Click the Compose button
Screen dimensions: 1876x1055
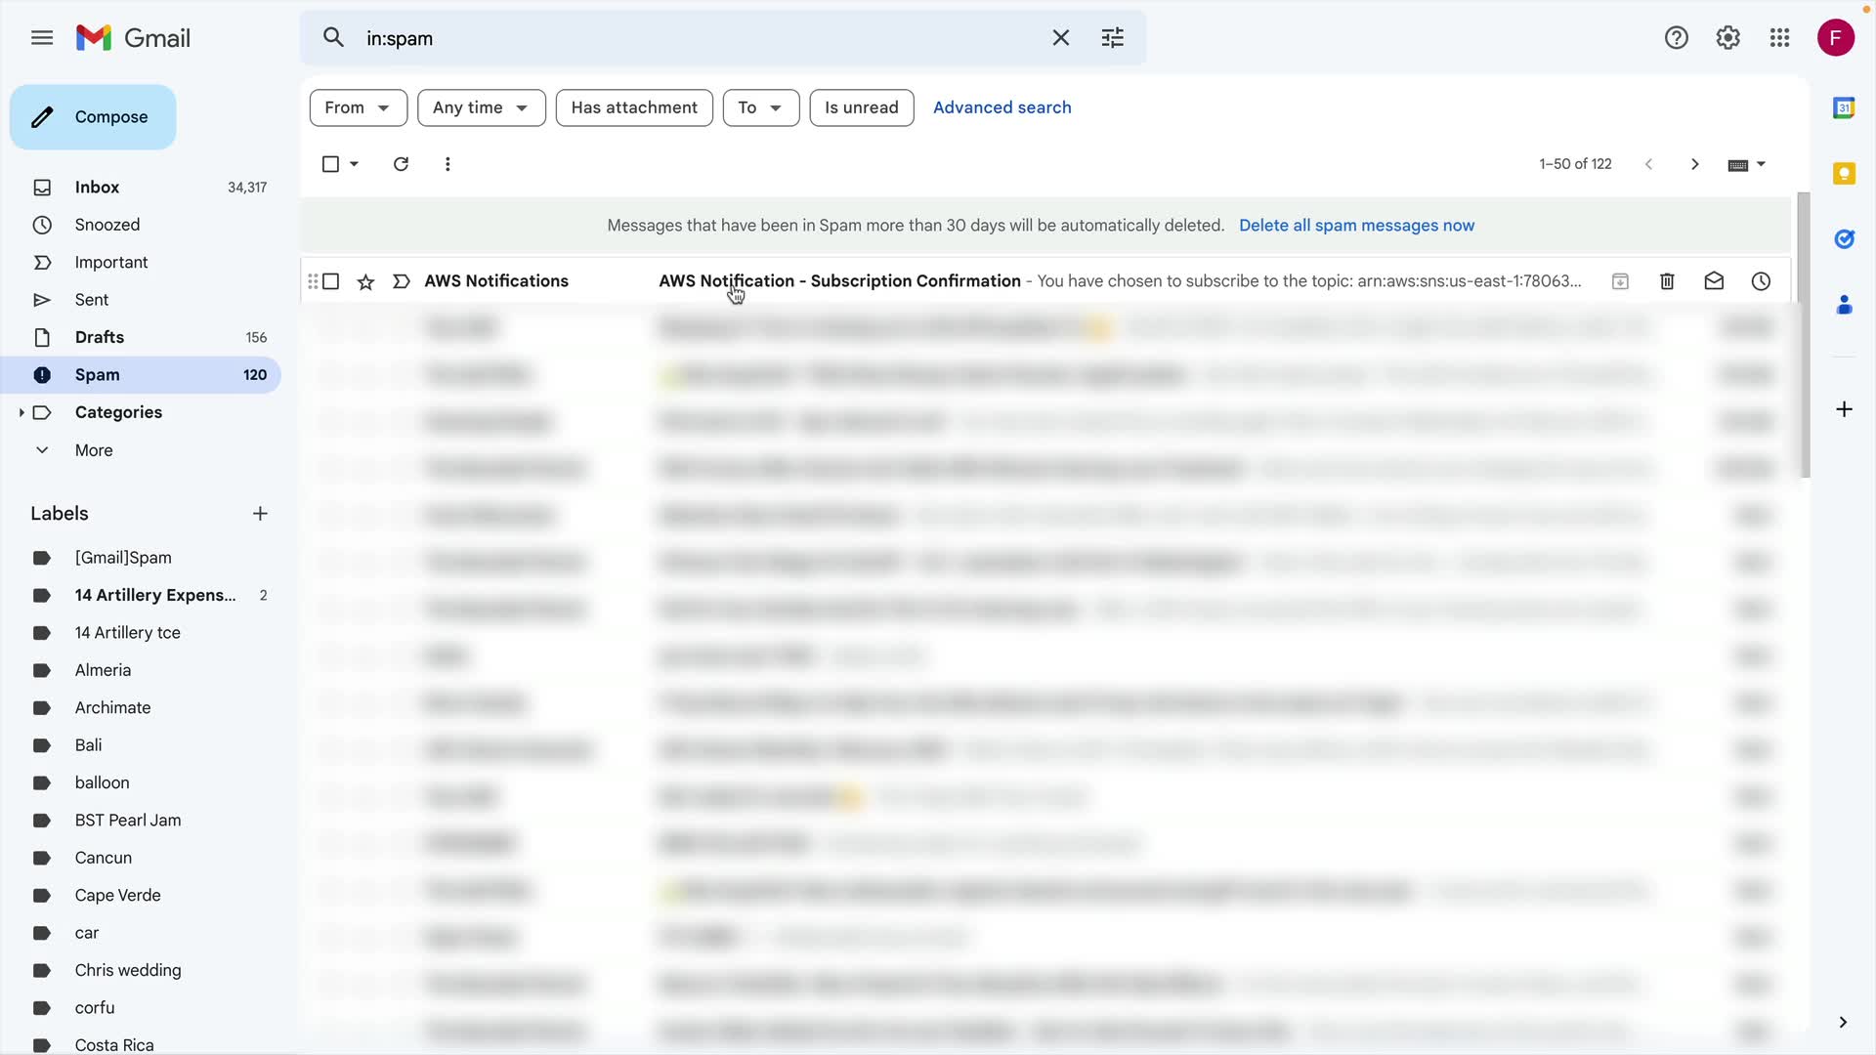93,117
